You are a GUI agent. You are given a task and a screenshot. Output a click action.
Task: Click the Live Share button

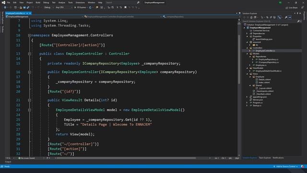point(291,8)
